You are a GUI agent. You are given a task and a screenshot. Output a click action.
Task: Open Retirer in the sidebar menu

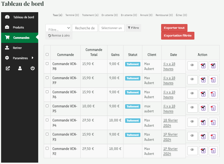(17, 48)
